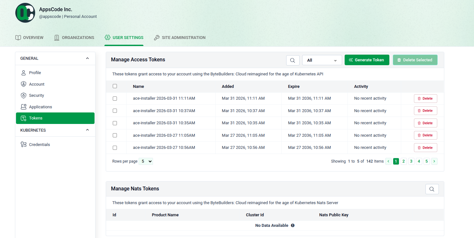Open the All filter dropdown
Viewport: 474px width, 238px height.
[x=322, y=60]
